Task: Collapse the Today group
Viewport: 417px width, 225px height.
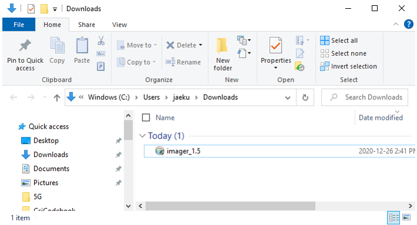Action: point(142,136)
